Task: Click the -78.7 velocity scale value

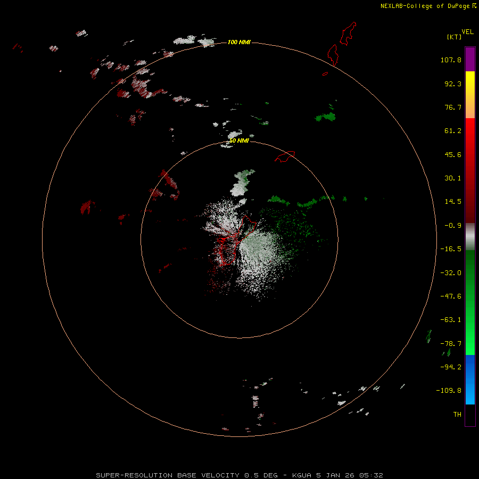Action: 451,344
